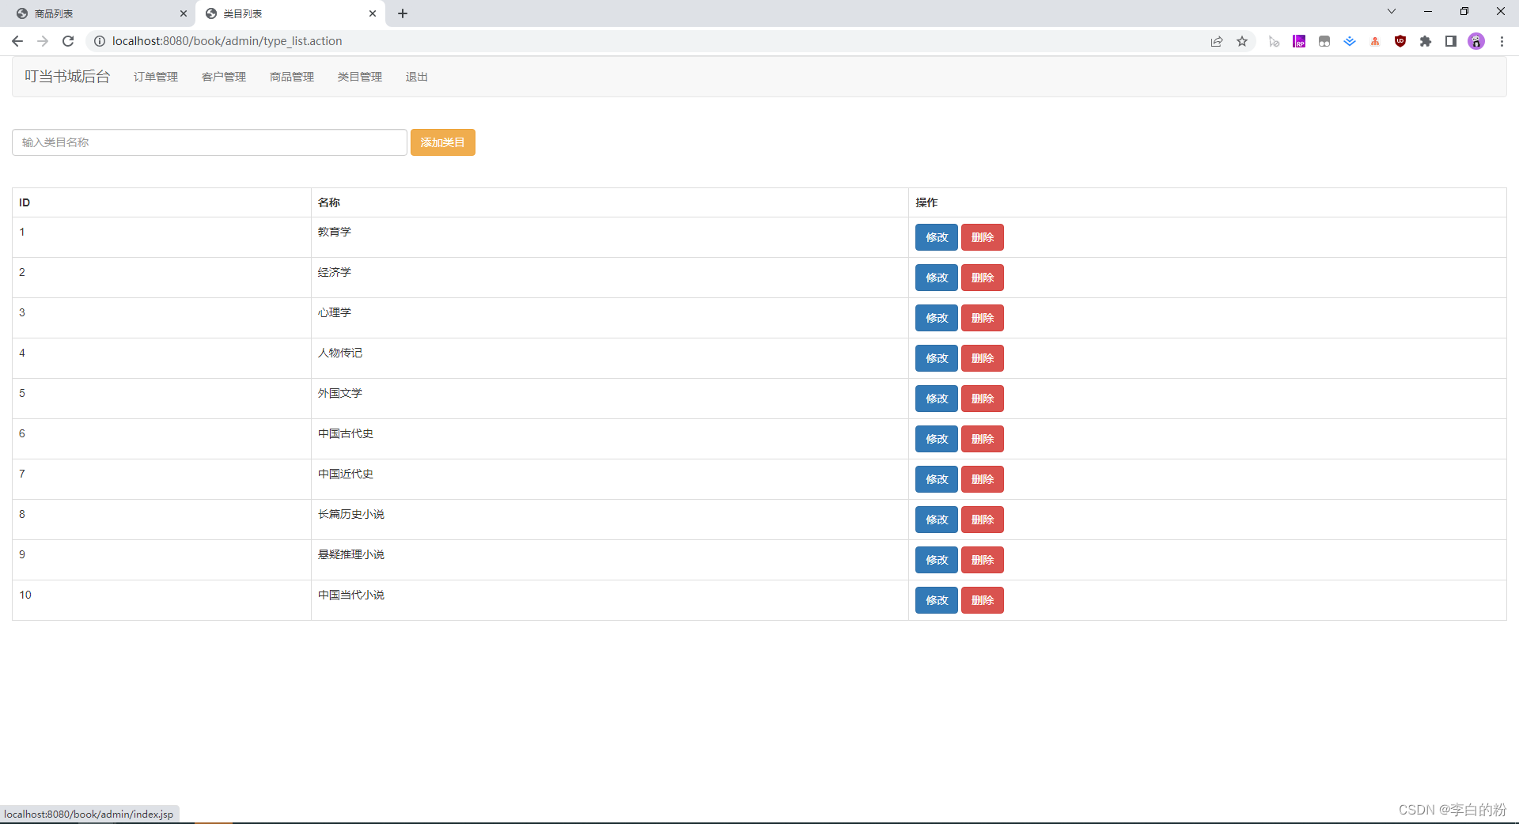
Task: Select the 心理学 name cell
Action: point(610,318)
